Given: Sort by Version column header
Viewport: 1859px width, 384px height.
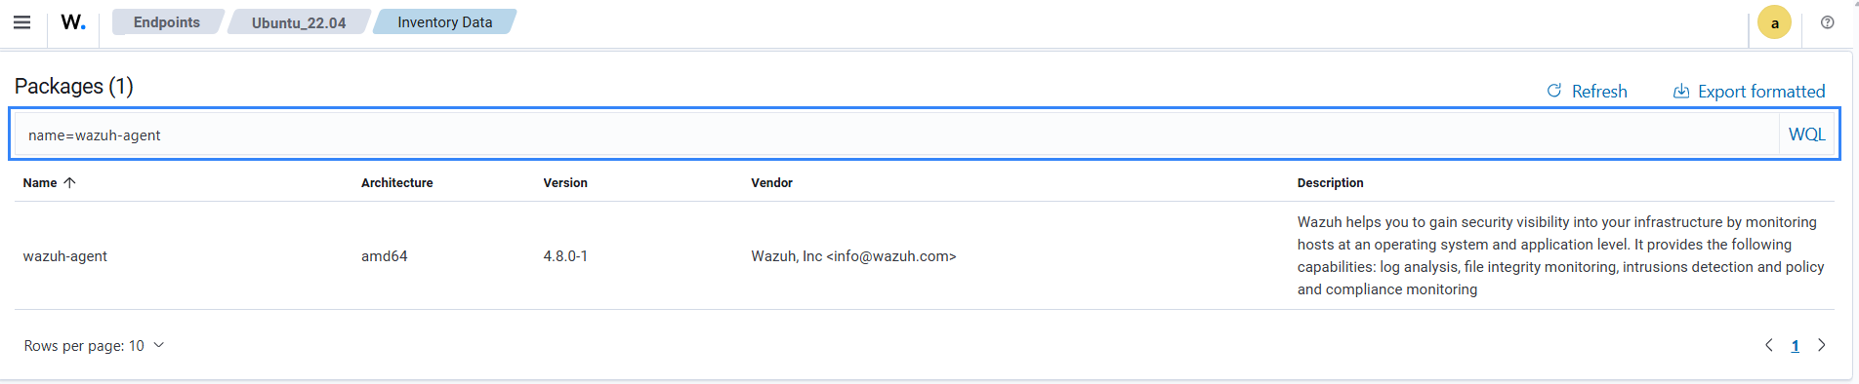Looking at the screenshot, I should click(x=565, y=183).
